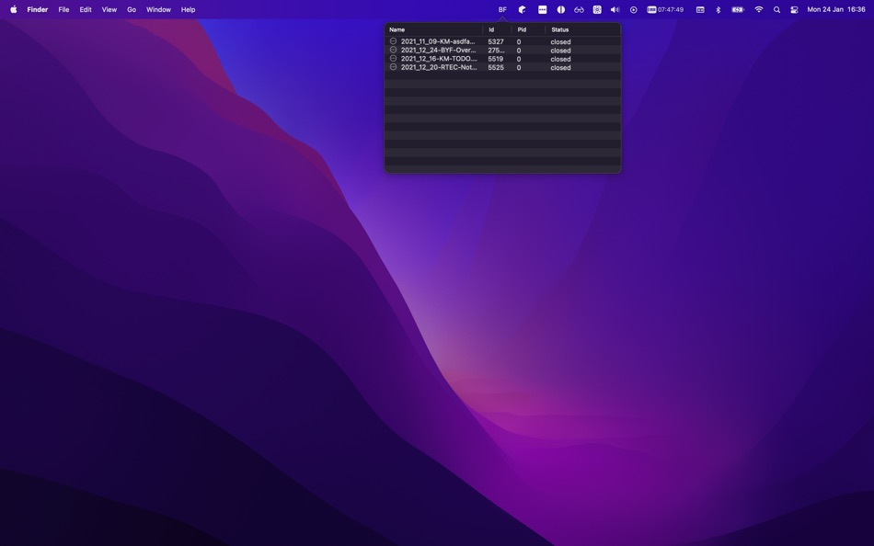Open the Help menu

[188, 9]
